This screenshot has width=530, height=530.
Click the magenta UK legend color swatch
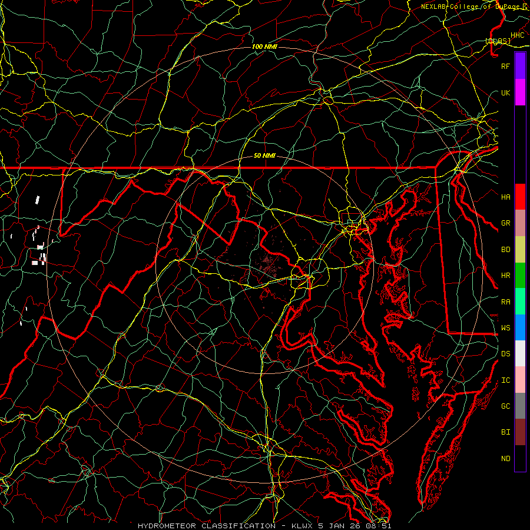(x=520, y=92)
